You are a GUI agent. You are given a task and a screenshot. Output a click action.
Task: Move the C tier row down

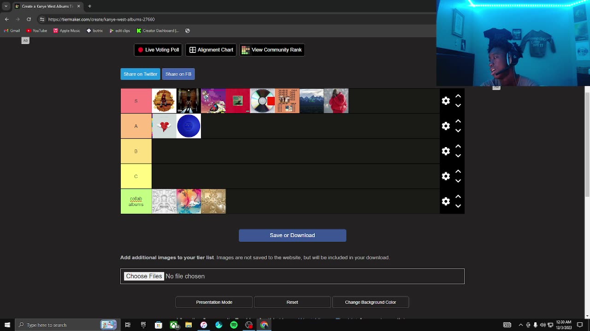(x=458, y=181)
